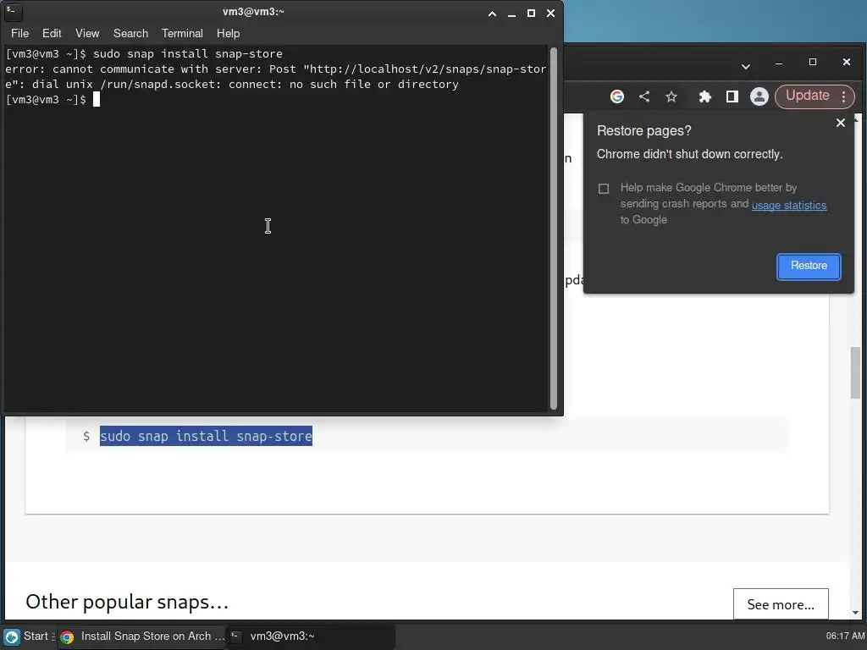
Task: Click the 'Restore pages?' heading
Action: point(644,131)
